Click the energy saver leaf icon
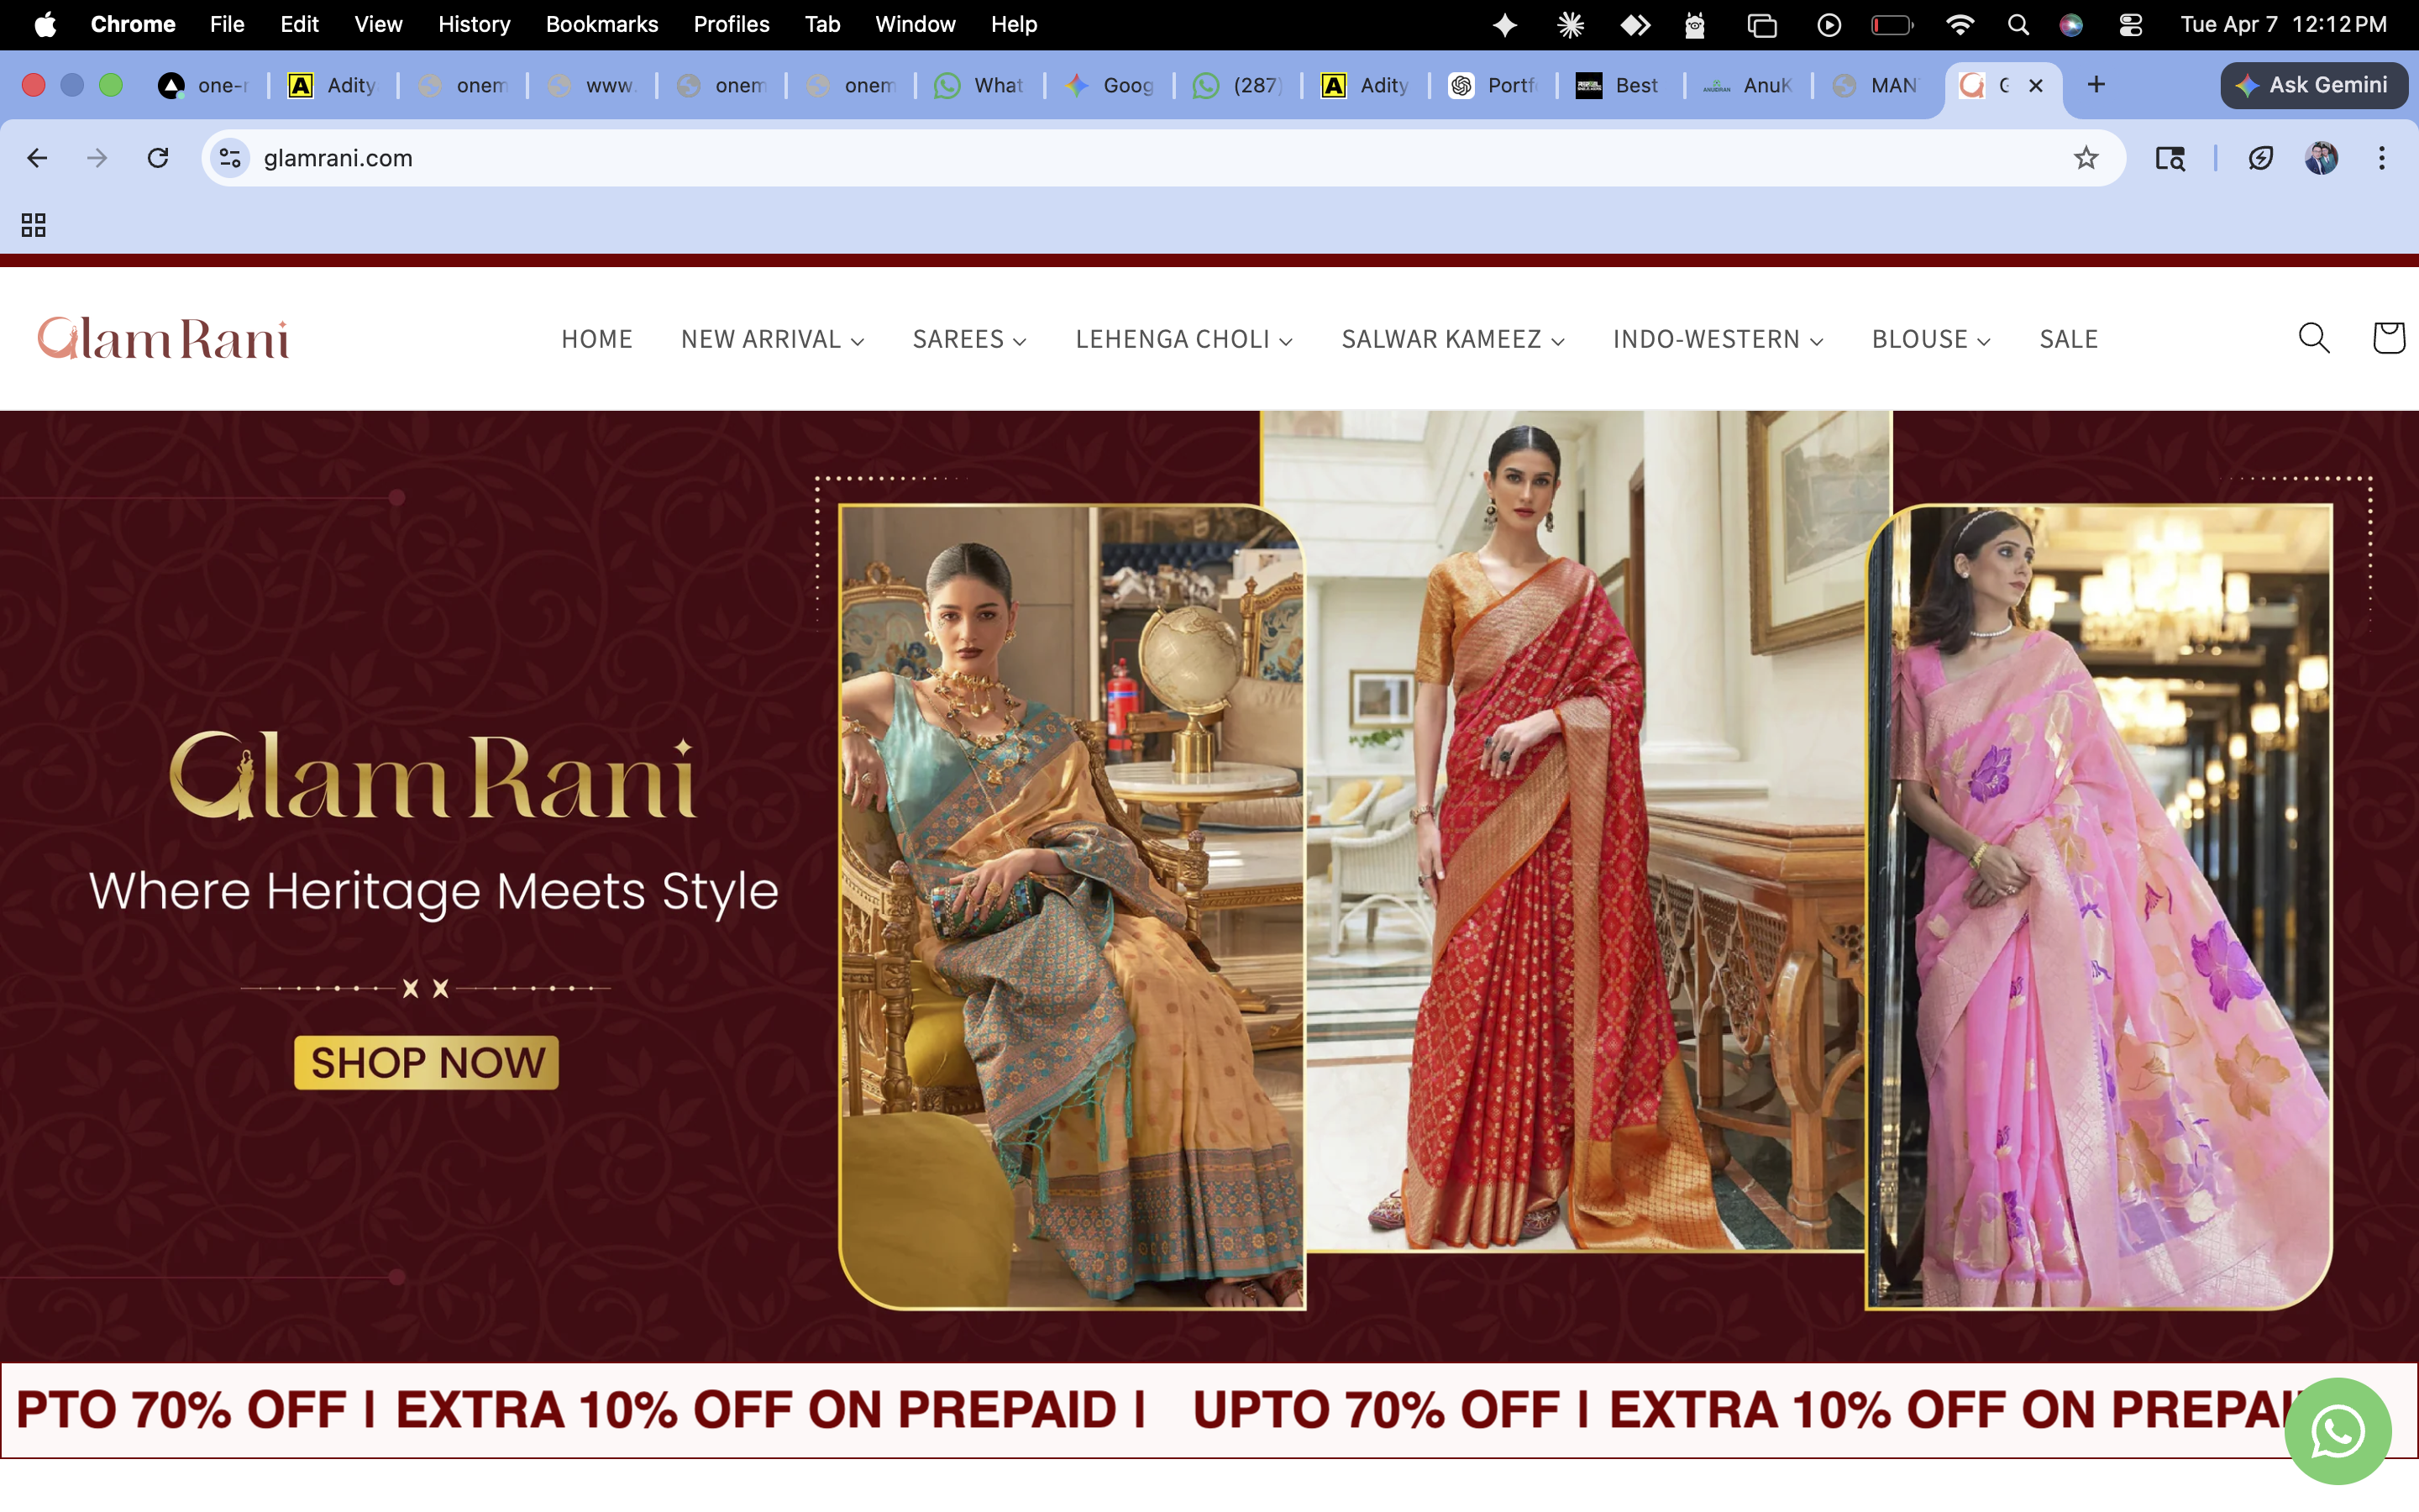Viewport: 2419px width, 1512px height. click(2261, 158)
